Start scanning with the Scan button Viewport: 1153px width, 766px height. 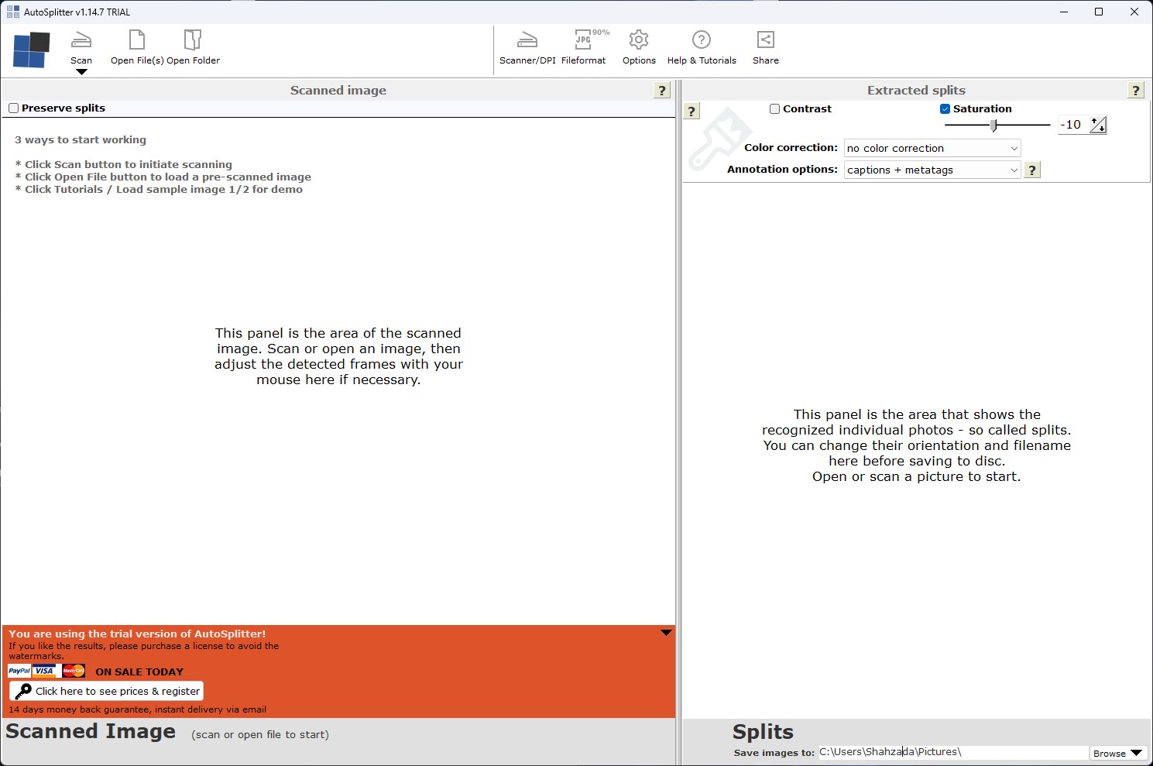click(x=81, y=48)
